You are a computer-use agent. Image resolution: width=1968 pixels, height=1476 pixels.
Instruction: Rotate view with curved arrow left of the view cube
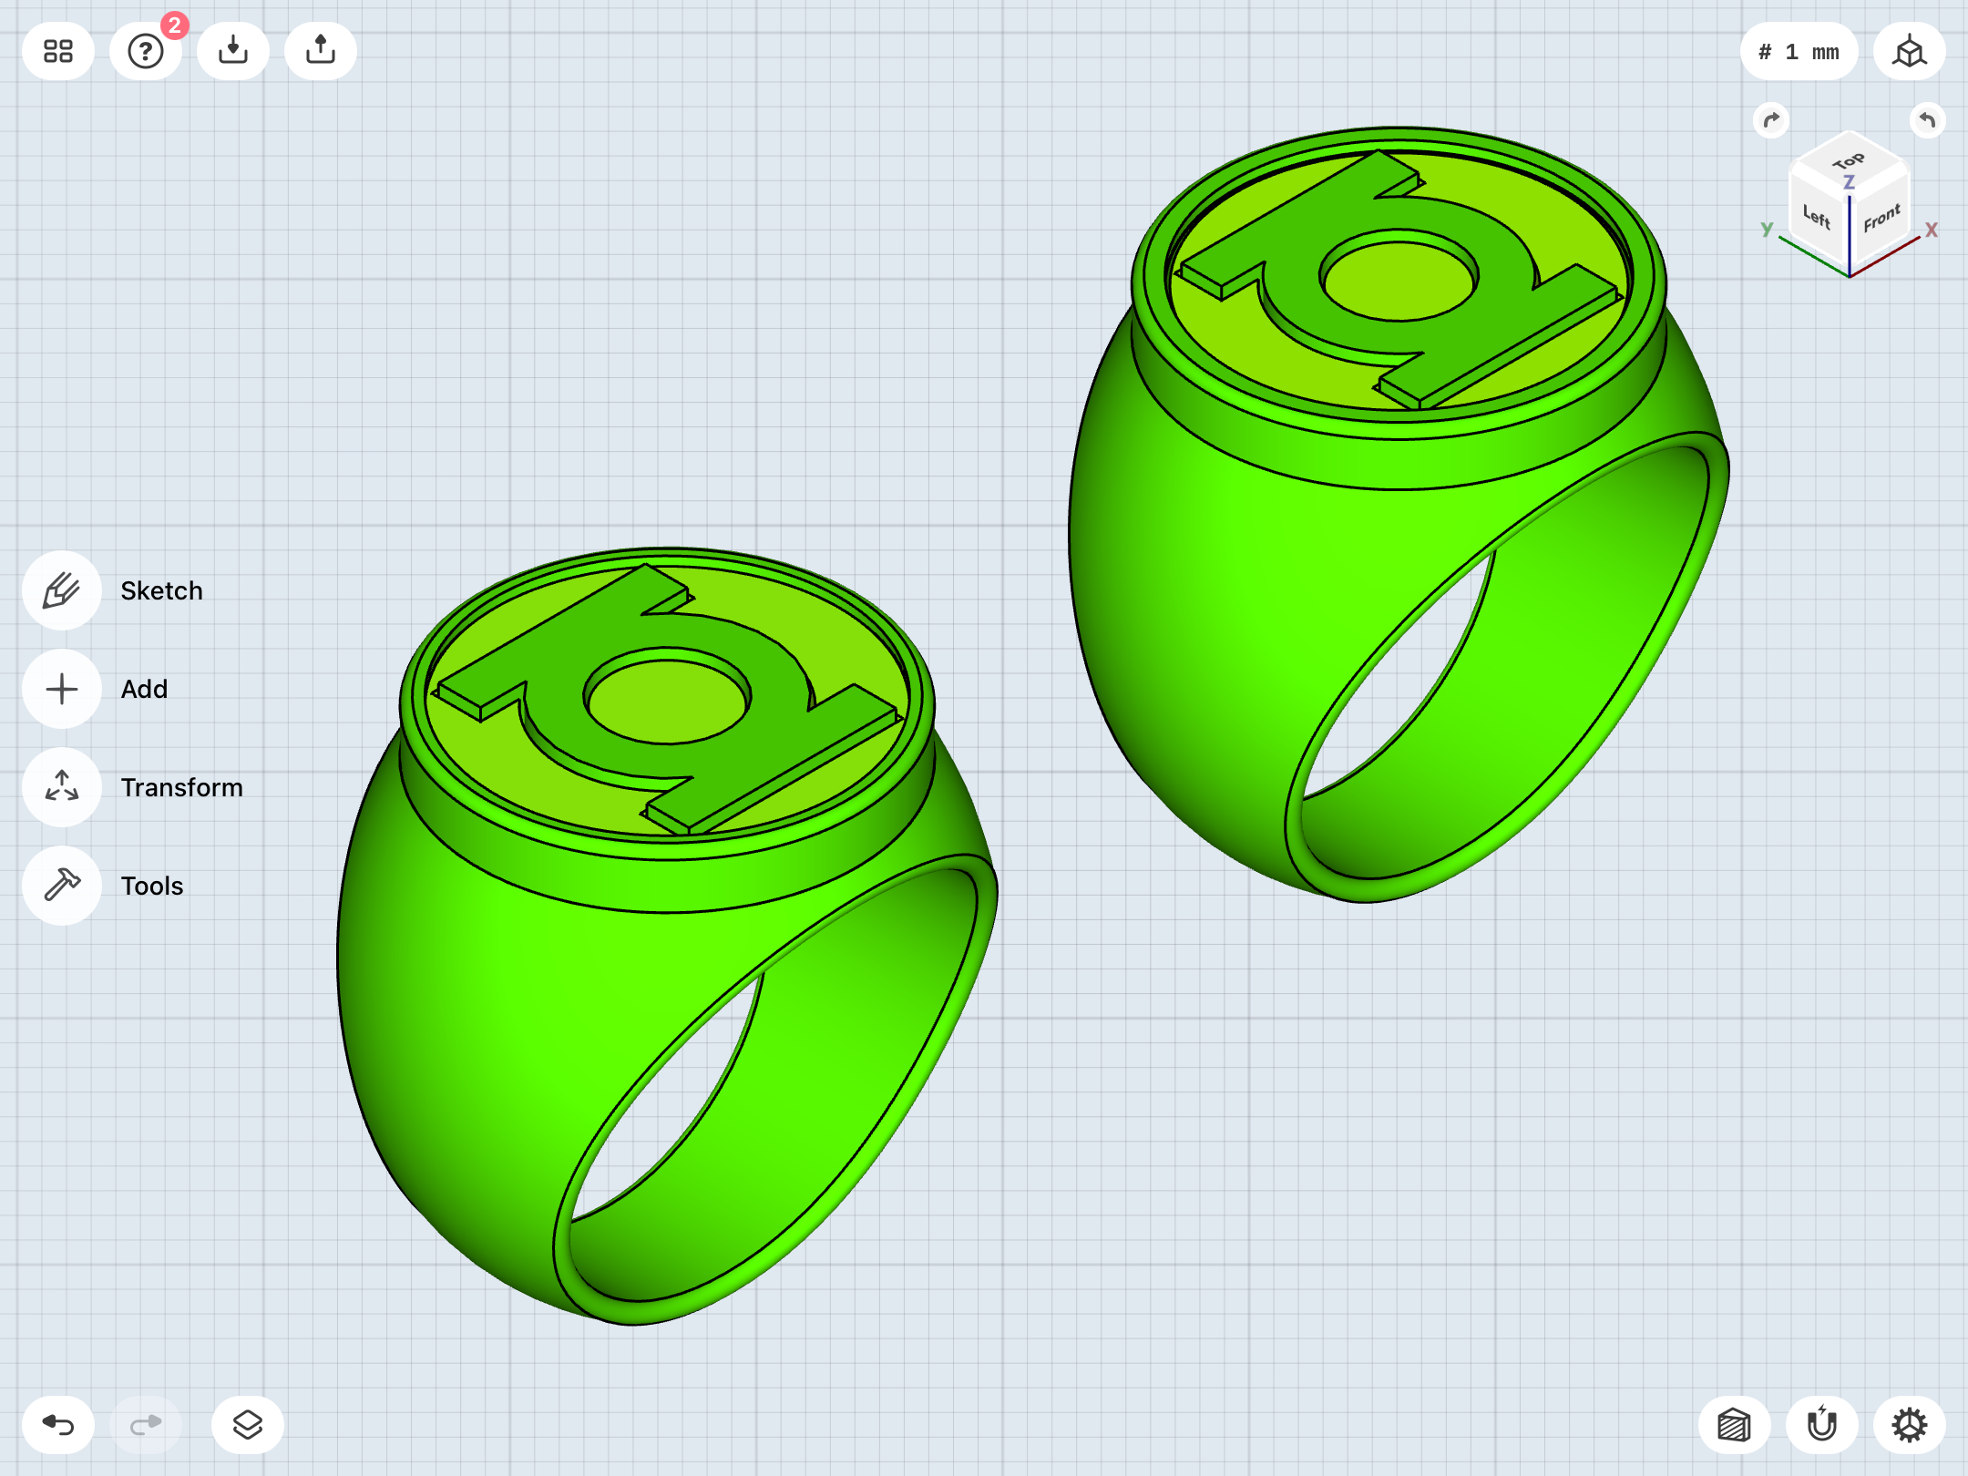click(1771, 120)
